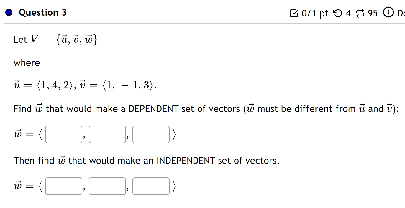Click the first input box for the INDEPENDENT vector

63,186
